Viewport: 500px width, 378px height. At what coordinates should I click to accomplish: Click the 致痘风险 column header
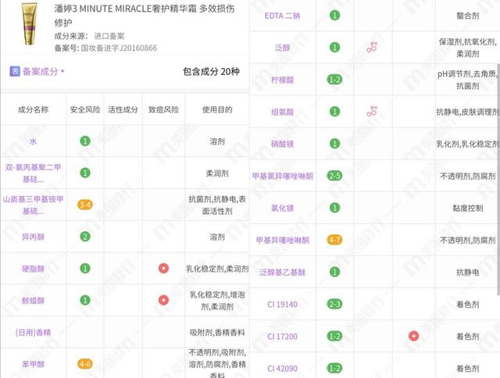click(163, 109)
